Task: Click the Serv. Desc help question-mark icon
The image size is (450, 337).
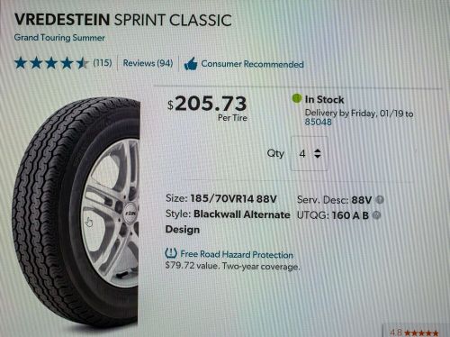Action: click(380, 200)
